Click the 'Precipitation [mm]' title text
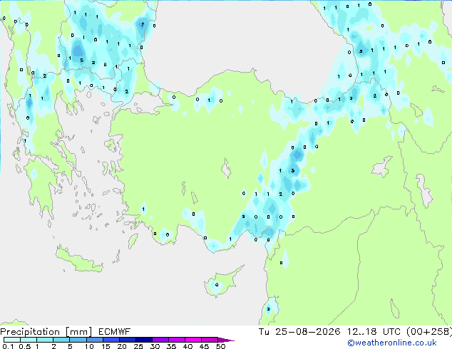Image resolution: width=452 pixels, height=349 pixels. [46, 332]
